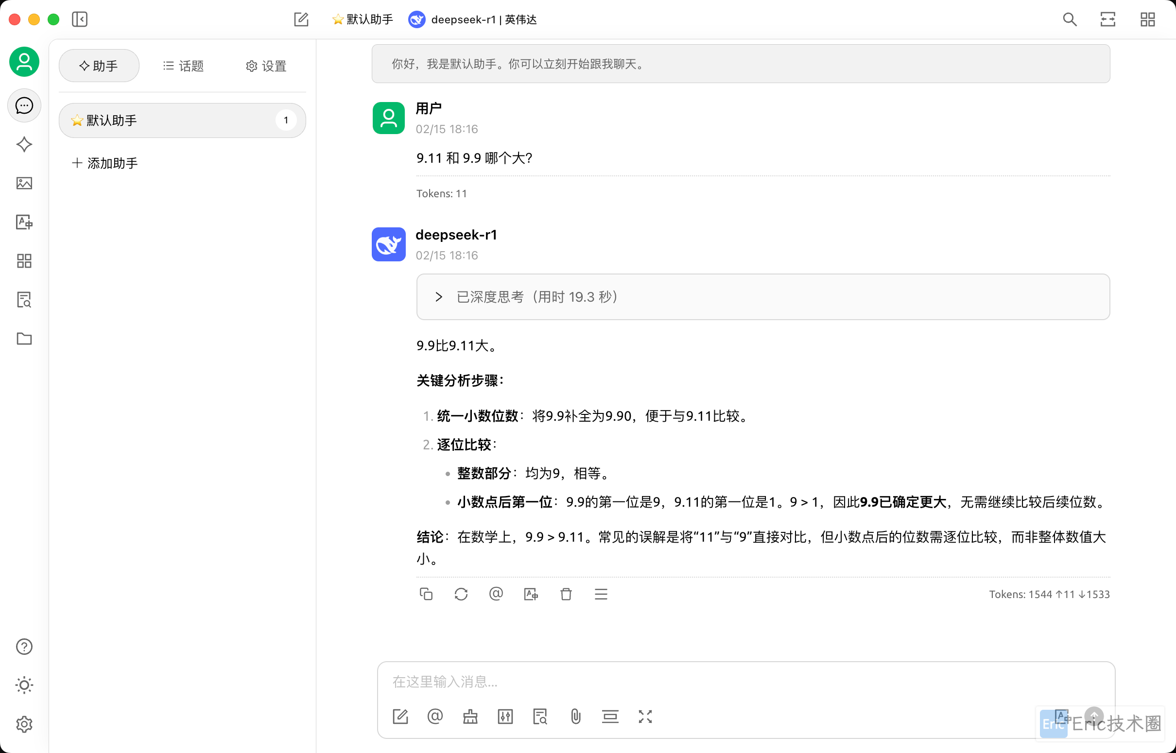
Task: Open the files folder icon in the sidebar
Action: pyautogui.click(x=24, y=338)
